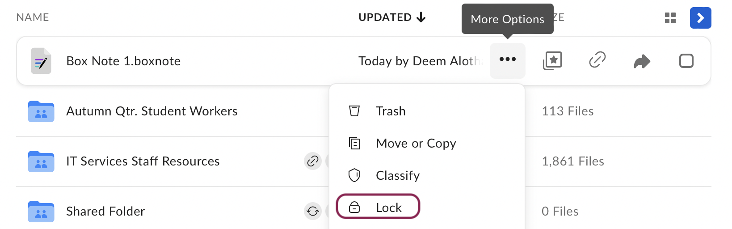Switch to grid view icon
The height and width of the screenshot is (229, 732).
670,18
